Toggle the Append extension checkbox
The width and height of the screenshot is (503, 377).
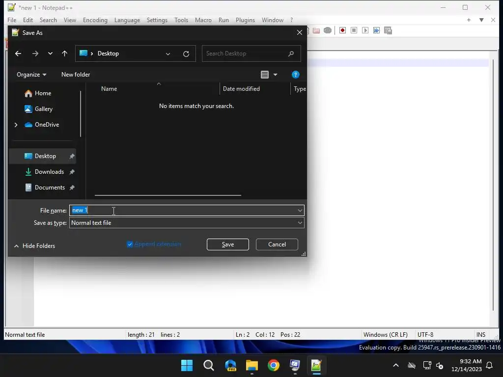130,244
